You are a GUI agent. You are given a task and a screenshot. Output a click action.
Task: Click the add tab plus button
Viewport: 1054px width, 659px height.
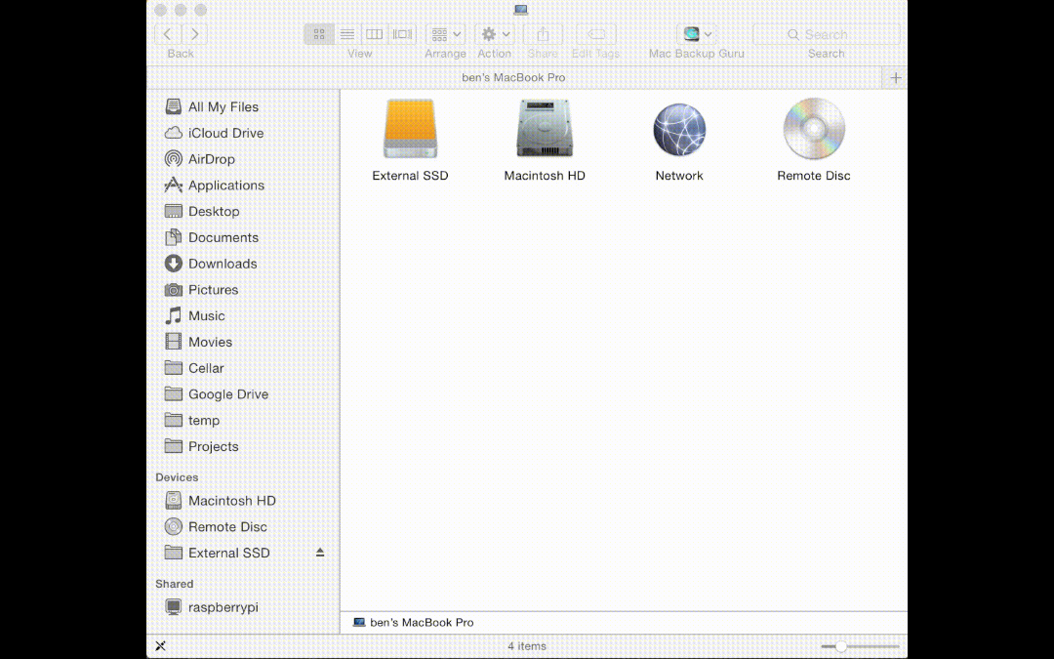click(x=895, y=77)
